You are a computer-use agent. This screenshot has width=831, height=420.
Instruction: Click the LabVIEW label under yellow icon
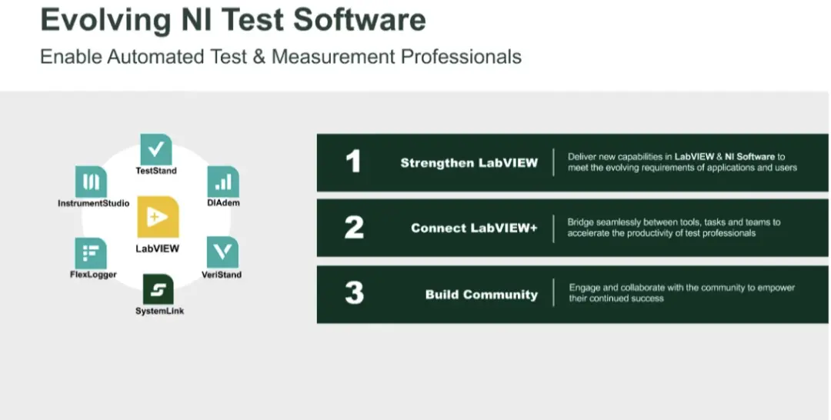click(x=158, y=248)
